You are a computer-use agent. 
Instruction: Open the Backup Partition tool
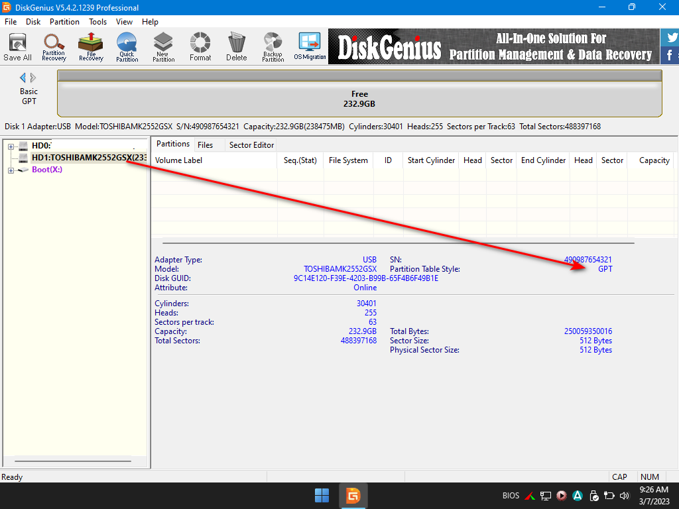coord(273,47)
